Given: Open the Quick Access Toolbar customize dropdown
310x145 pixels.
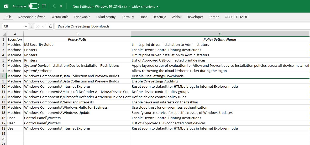Looking at the screenshot, I should pos(61,6).
